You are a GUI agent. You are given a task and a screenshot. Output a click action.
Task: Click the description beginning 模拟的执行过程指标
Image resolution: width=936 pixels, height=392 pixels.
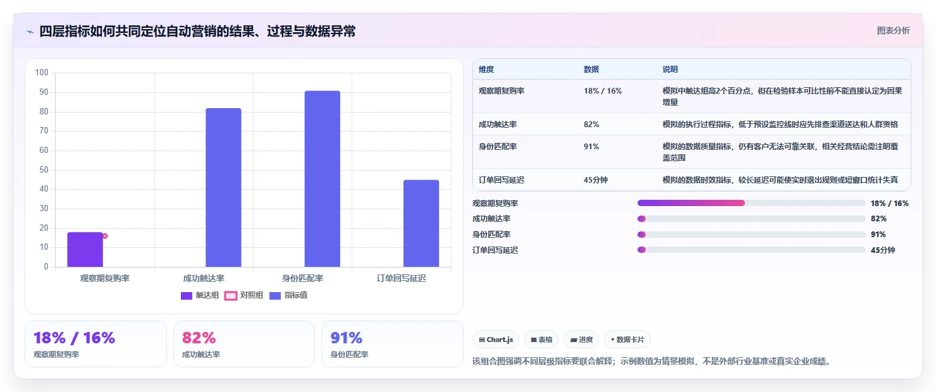[780, 124]
